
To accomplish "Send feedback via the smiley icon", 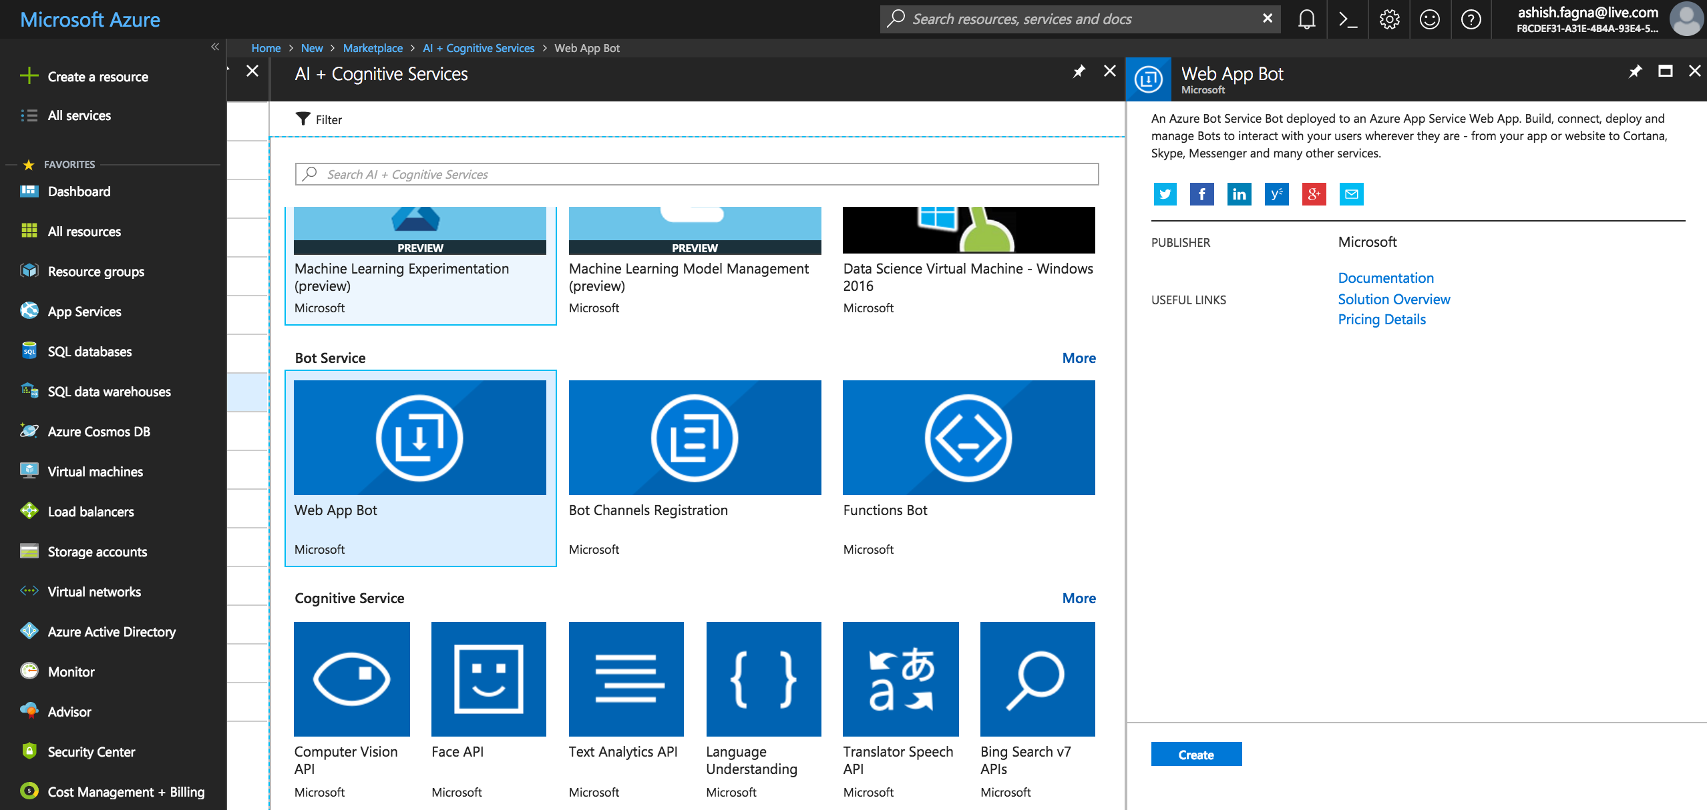I will 1431,19.
